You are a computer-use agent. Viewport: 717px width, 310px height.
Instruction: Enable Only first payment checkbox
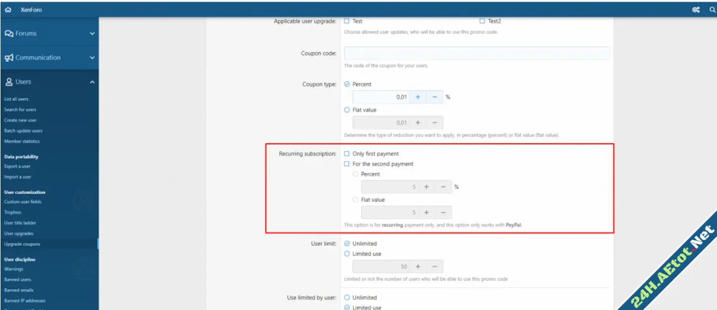pos(347,154)
